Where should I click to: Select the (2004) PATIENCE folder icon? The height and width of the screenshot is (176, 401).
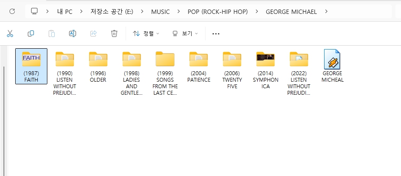[x=199, y=59]
